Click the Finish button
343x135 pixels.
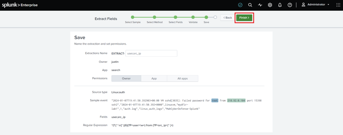pos(244,18)
